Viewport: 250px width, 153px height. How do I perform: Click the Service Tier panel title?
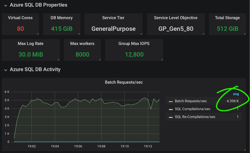coord(113,18)
